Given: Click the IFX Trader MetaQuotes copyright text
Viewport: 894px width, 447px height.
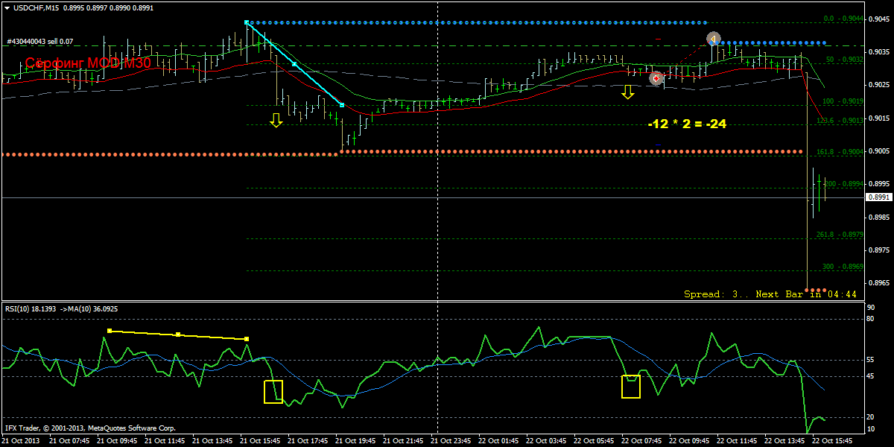Looking at the screenshot, I should point(90,428).
